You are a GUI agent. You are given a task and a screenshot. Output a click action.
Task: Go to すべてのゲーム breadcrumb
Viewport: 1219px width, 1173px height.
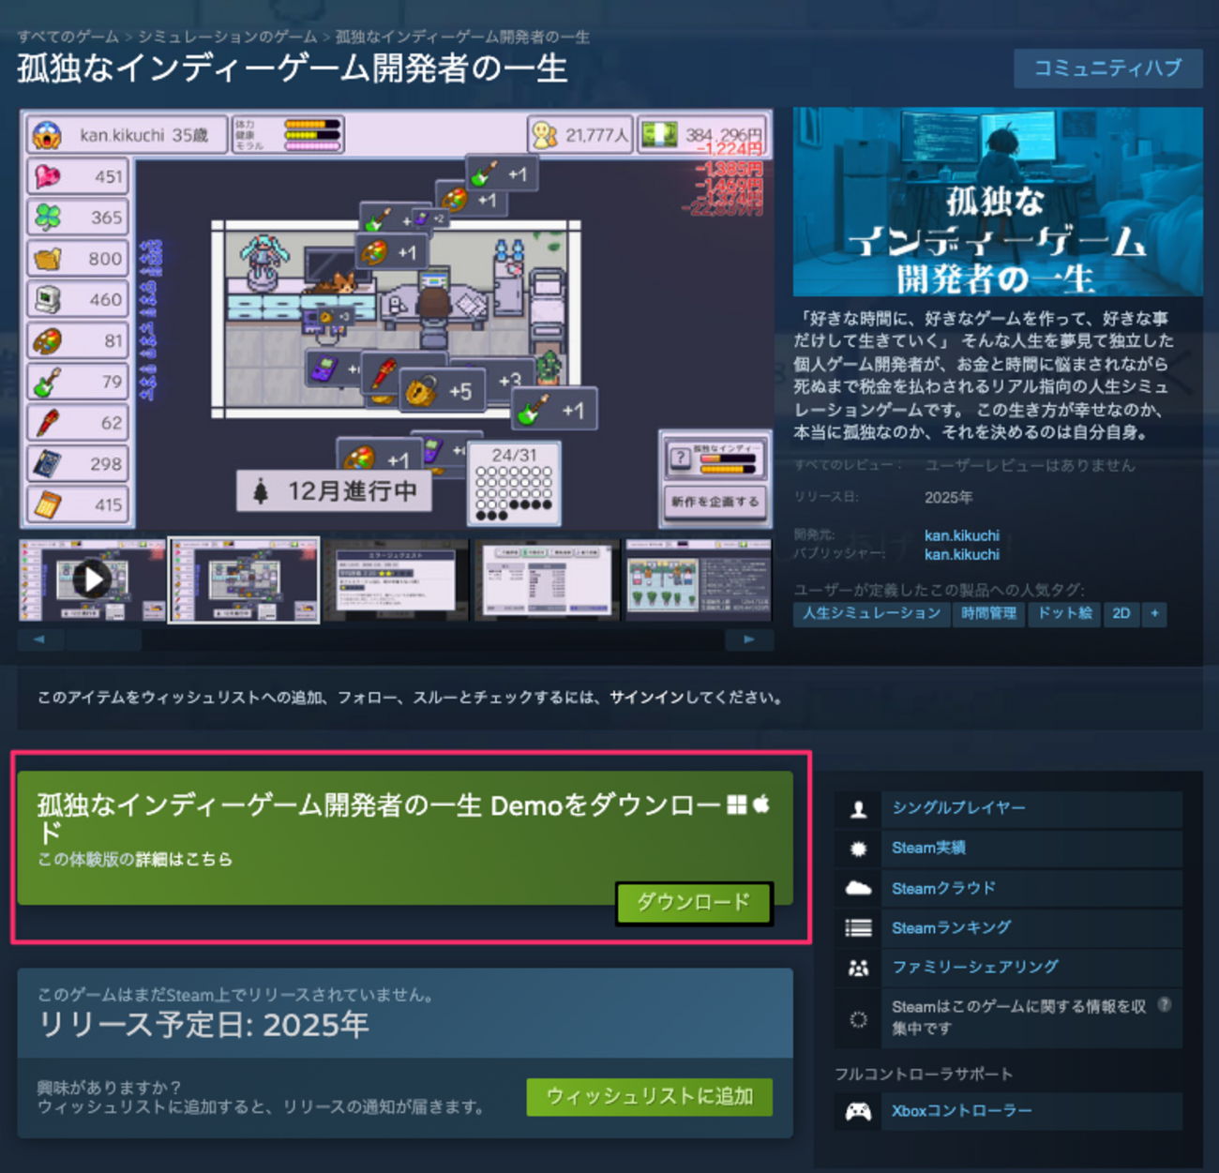click(x=68, y=37)
